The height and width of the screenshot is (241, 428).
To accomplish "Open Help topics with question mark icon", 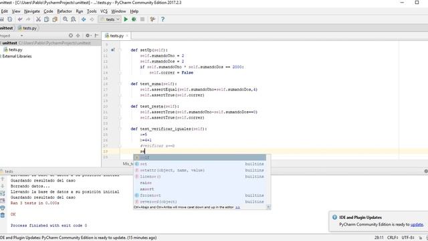I will click(163, 19).
